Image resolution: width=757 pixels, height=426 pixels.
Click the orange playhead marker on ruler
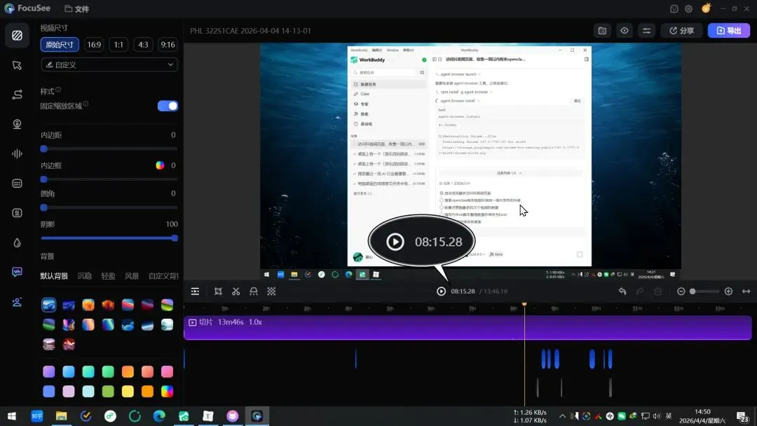point(524,304)
